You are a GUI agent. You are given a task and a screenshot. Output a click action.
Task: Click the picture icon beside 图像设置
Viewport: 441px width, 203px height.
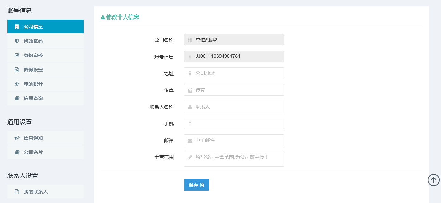17,70
